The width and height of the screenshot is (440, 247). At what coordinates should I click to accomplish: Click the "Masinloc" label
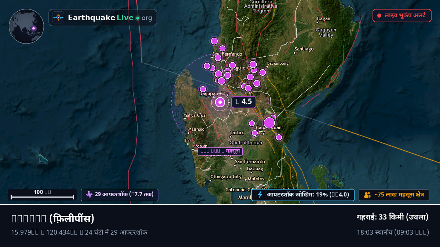coord(196,129)
